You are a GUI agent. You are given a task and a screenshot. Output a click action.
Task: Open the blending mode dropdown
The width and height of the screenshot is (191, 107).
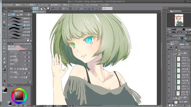(x=173, y=44)
